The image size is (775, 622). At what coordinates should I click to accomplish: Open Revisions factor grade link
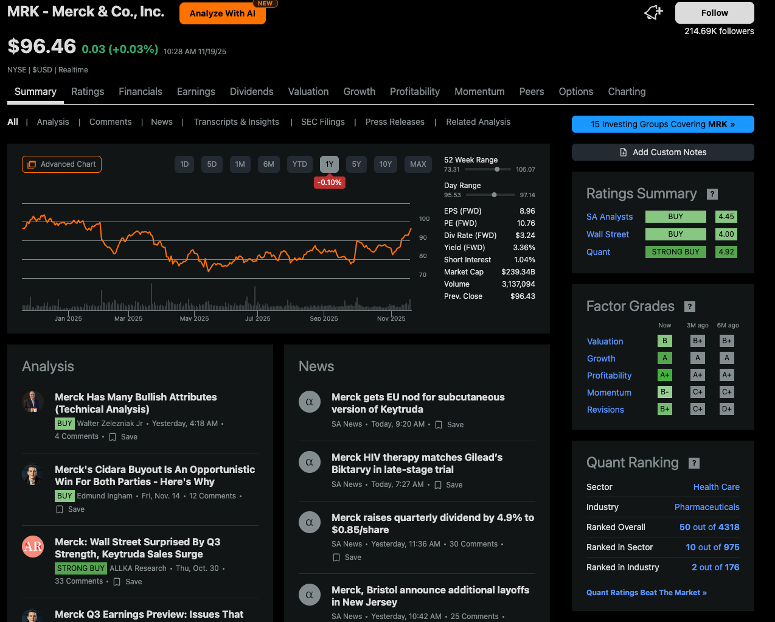[606, 410]
